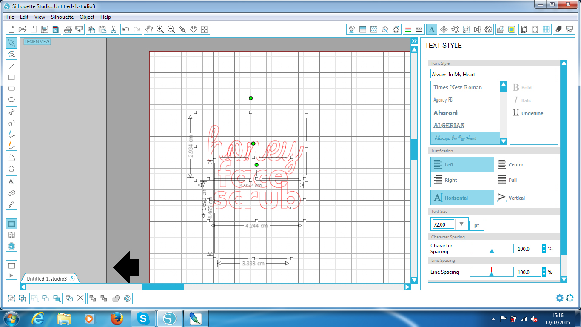Click the Offset icon in bottom toolbar

pos(127,298)
